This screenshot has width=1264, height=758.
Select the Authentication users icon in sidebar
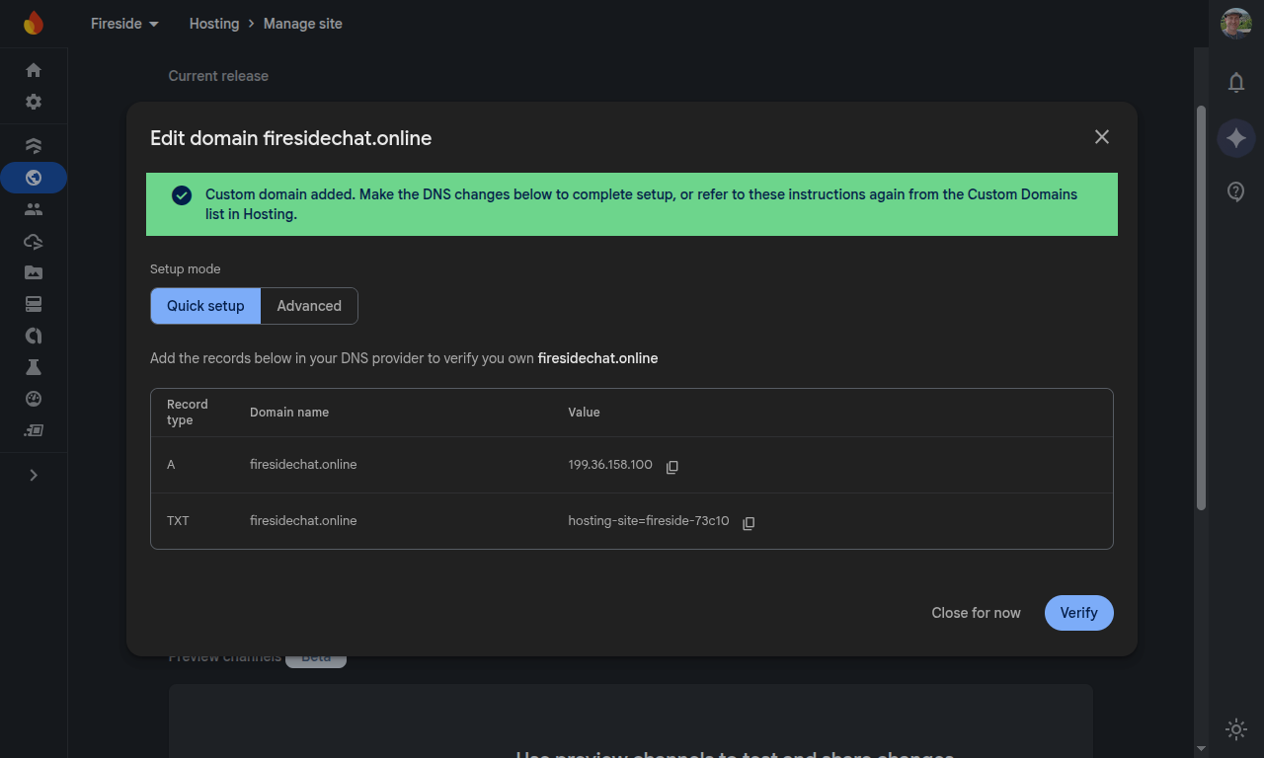click(33, 209)
